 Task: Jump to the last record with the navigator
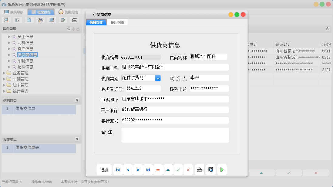tap(148, 170)
